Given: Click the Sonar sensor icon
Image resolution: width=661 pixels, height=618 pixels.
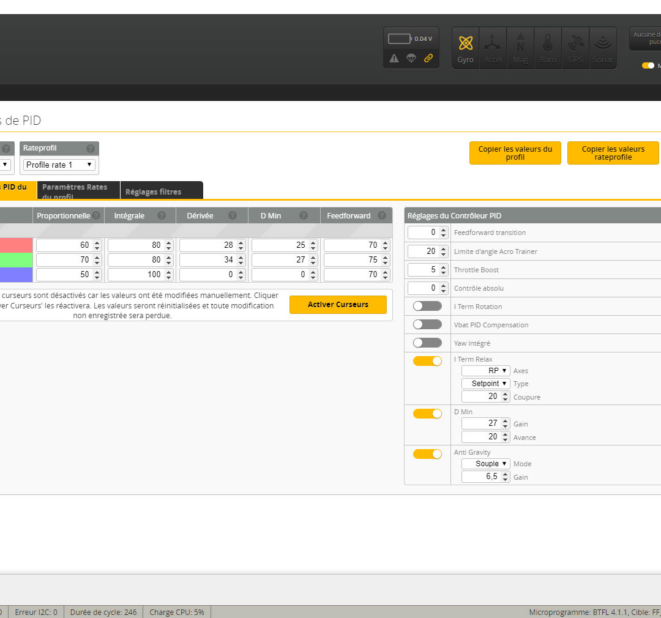Looking at the screenshot, I should pos(603,48).
